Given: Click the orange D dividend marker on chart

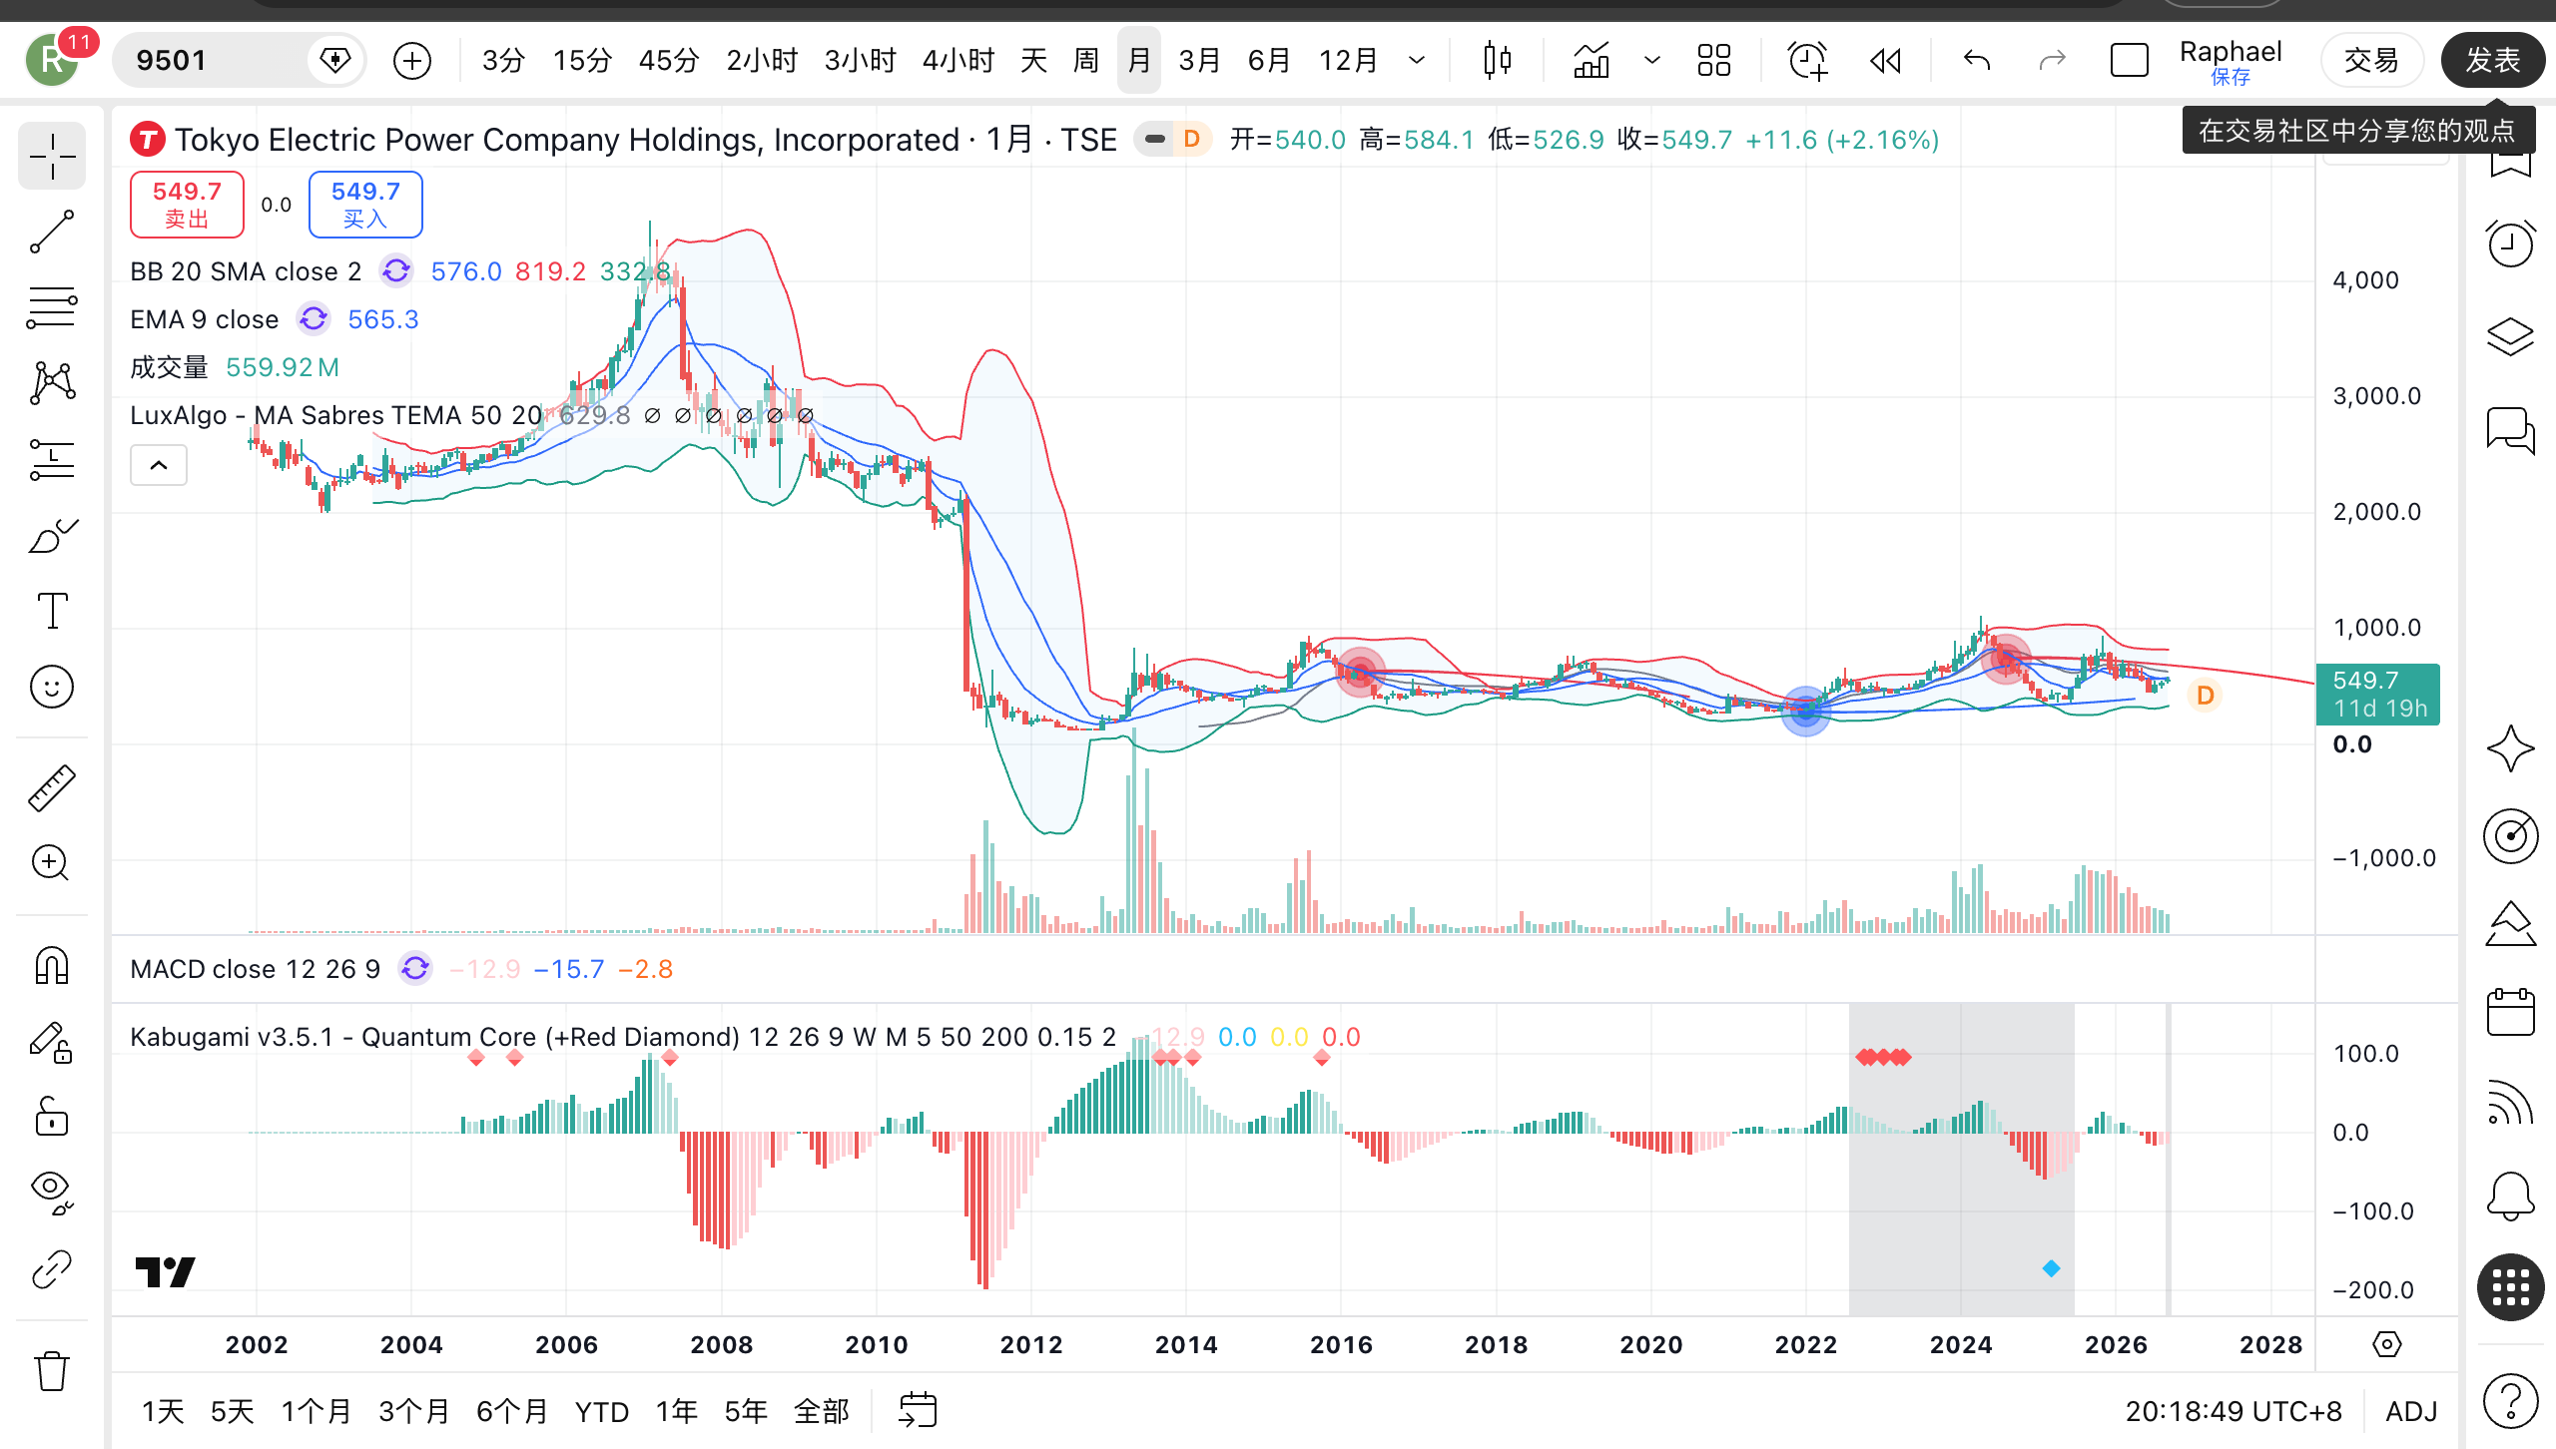Looking at the screenshot, I should click(x=2205, y=696).
